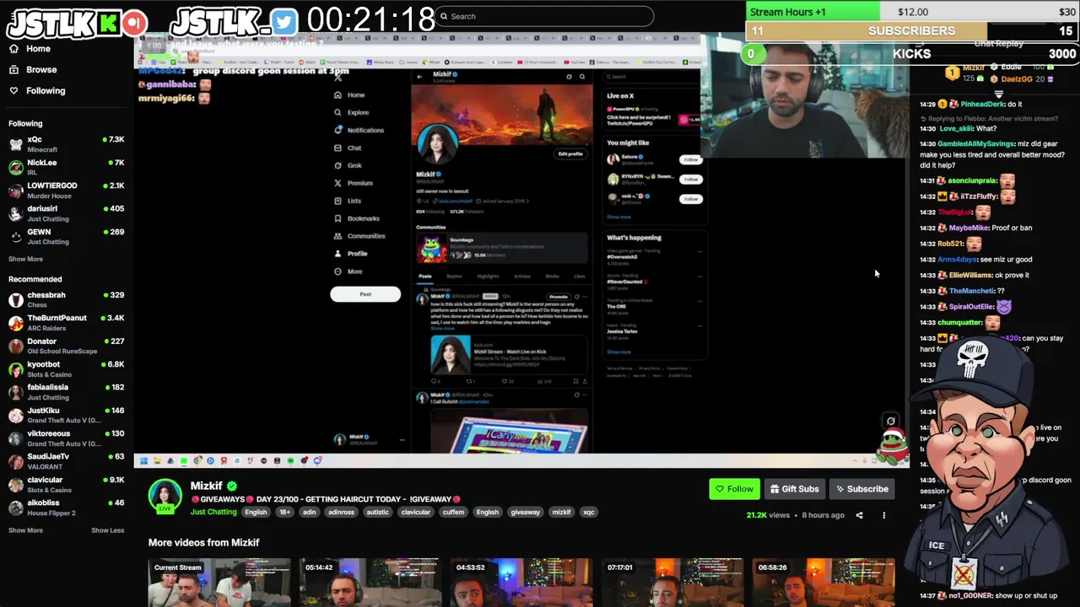
Task: Click the Kick search field
Action: point(544,16)
